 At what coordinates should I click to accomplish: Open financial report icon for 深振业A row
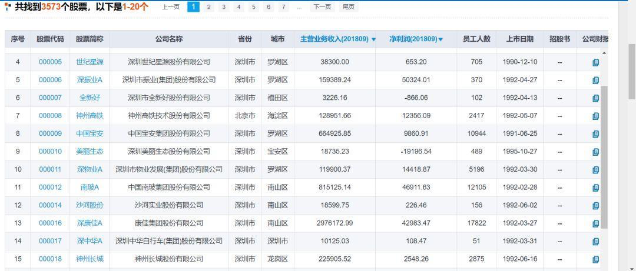point(595,80)
